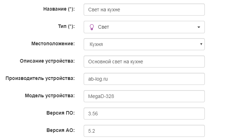Click the lightbulb icon in Тип field

[x=92, y=27]
